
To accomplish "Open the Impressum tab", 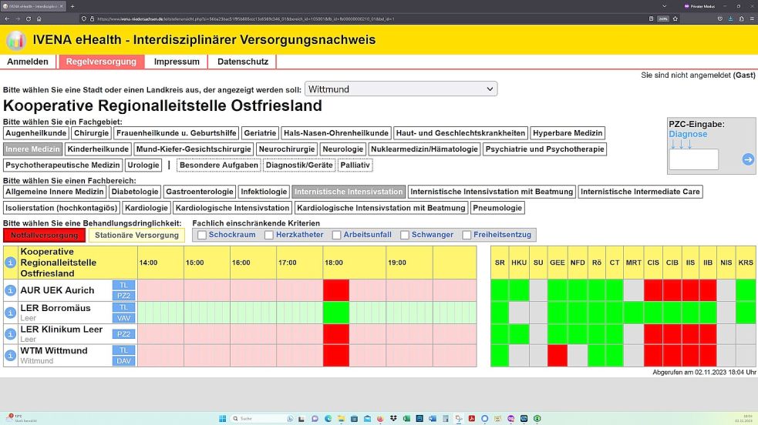I will (177, 62).
